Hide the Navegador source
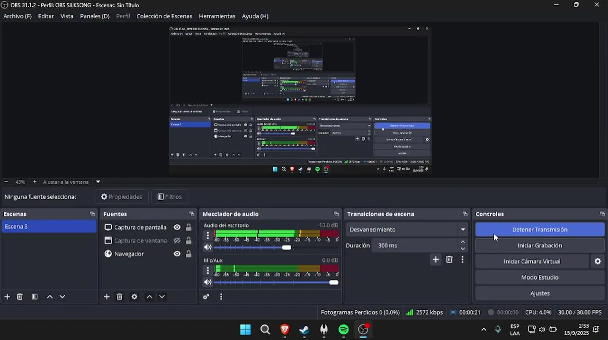The image size is (608, 340). [177, 254]
